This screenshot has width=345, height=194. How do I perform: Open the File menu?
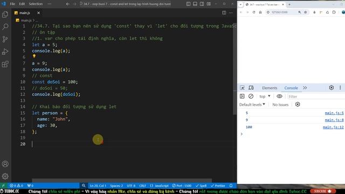[12, 4]
